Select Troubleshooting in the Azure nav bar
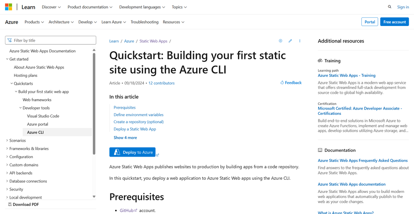Screen dimensions: 414x214 (x=145, y=22)
